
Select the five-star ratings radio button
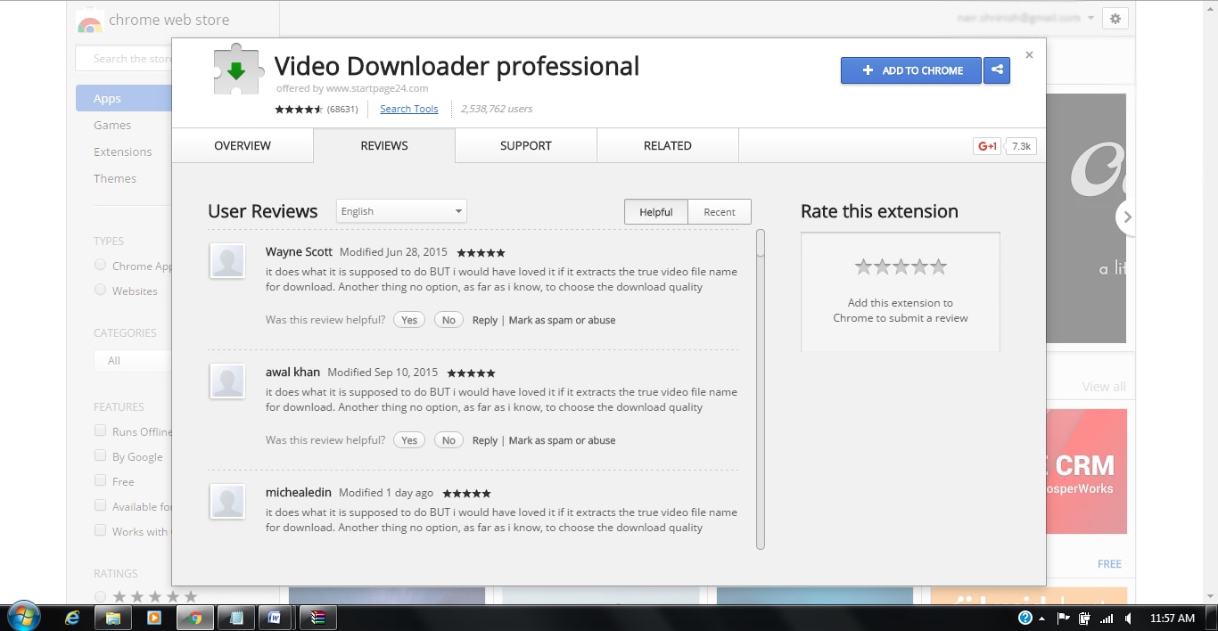point(100,596)
